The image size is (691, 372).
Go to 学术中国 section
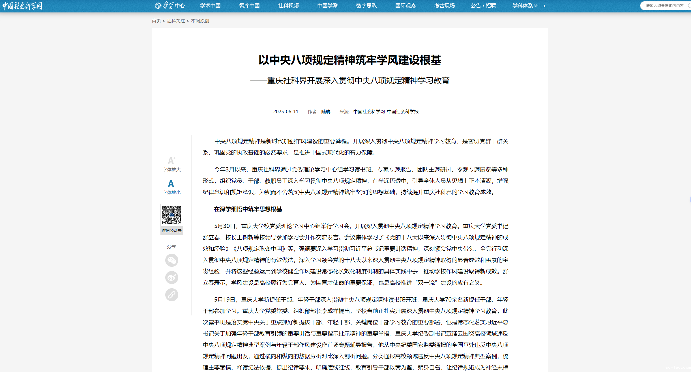[210, 6]
